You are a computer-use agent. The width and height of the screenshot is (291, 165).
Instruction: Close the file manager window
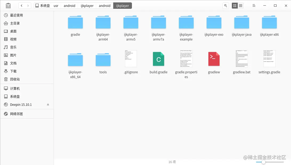point(286,6)
